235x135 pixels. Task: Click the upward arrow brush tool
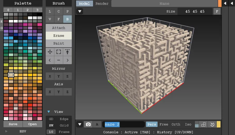click(x=67, y=52)
